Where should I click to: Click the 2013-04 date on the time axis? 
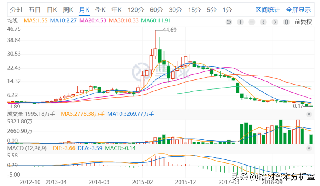(56, 182)
